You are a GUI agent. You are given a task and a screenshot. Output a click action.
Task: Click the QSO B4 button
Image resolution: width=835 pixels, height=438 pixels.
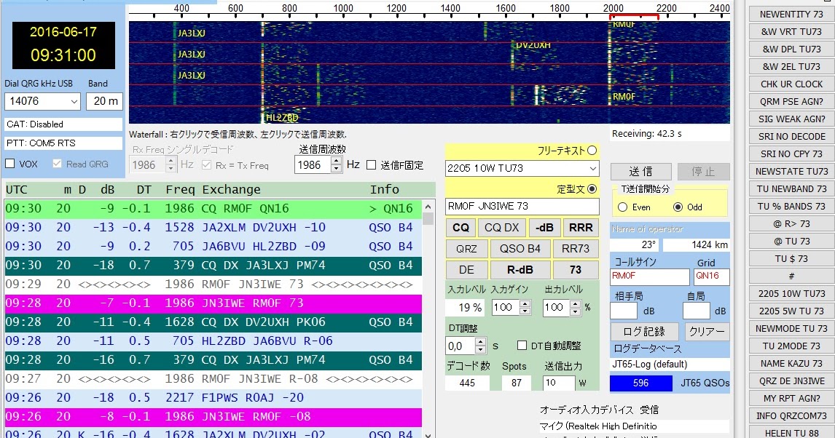tap(520, 248)
